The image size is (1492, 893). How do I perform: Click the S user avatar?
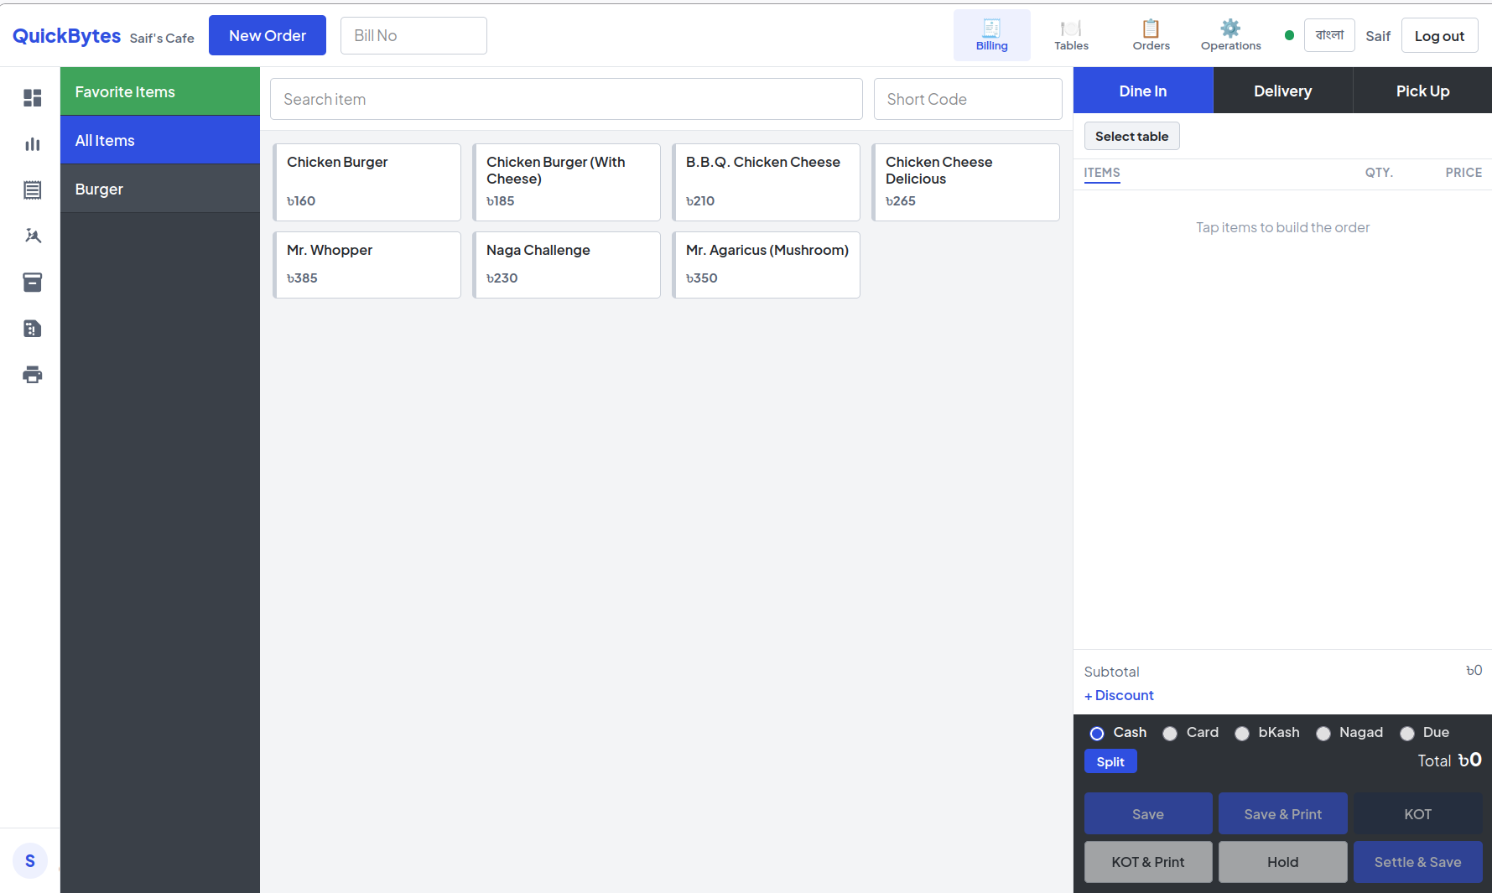pos(30,861)
